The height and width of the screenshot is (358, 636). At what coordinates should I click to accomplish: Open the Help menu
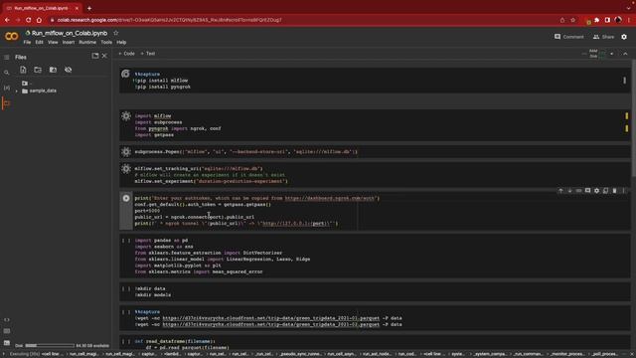(x=121, y=42)
